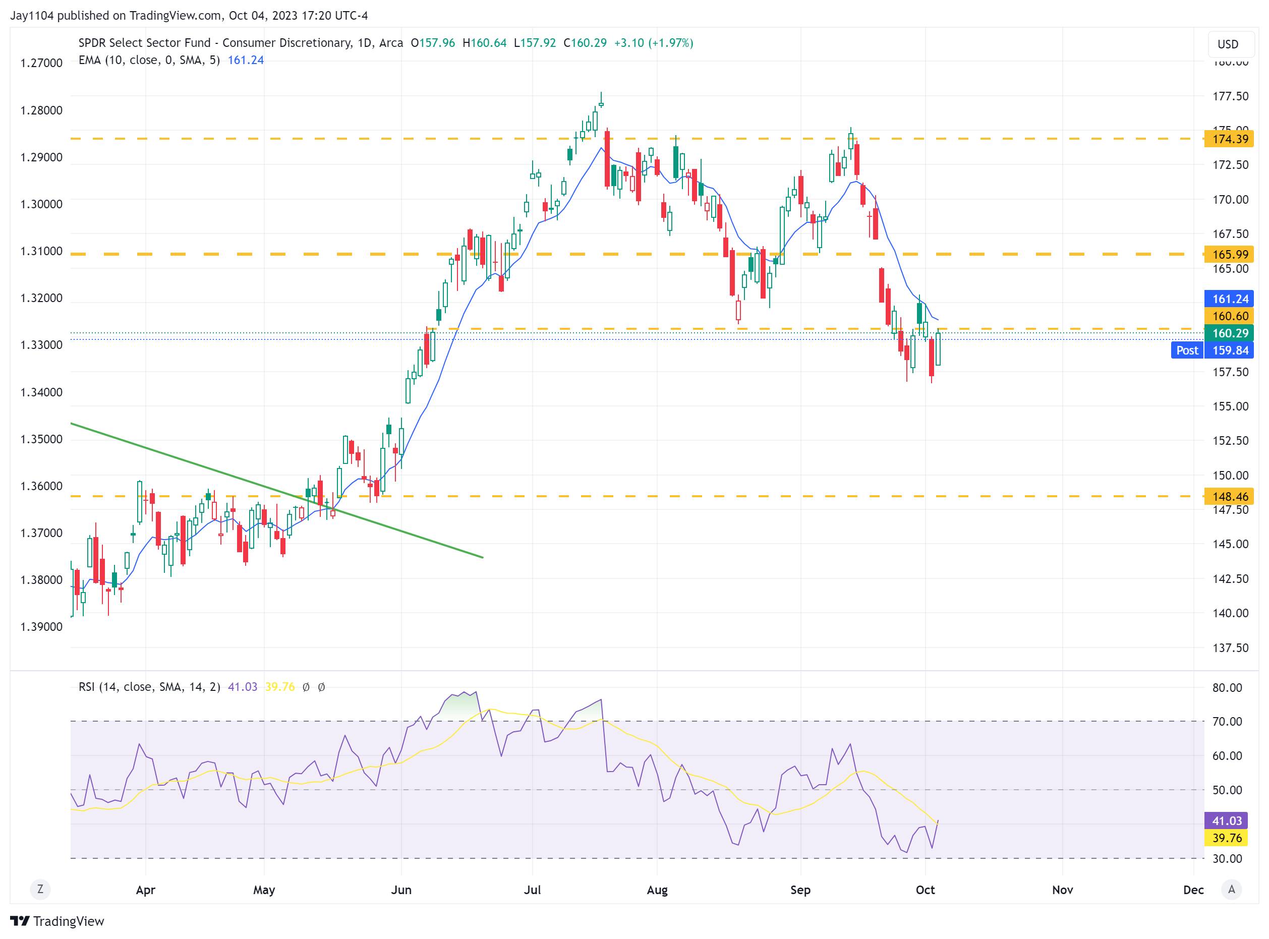Click the 160.60 yellow price label

(1229, 316)
